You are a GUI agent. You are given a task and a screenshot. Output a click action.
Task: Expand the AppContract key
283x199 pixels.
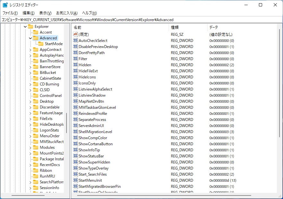click(30, 50)
